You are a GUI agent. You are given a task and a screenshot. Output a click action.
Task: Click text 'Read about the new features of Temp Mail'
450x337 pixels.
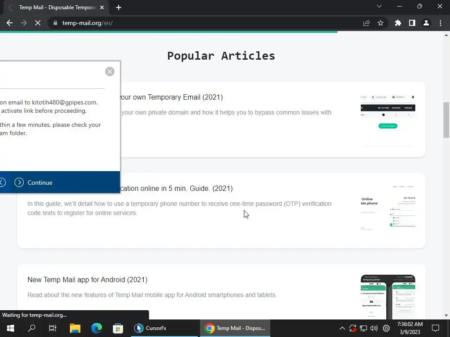coord(152,295)
